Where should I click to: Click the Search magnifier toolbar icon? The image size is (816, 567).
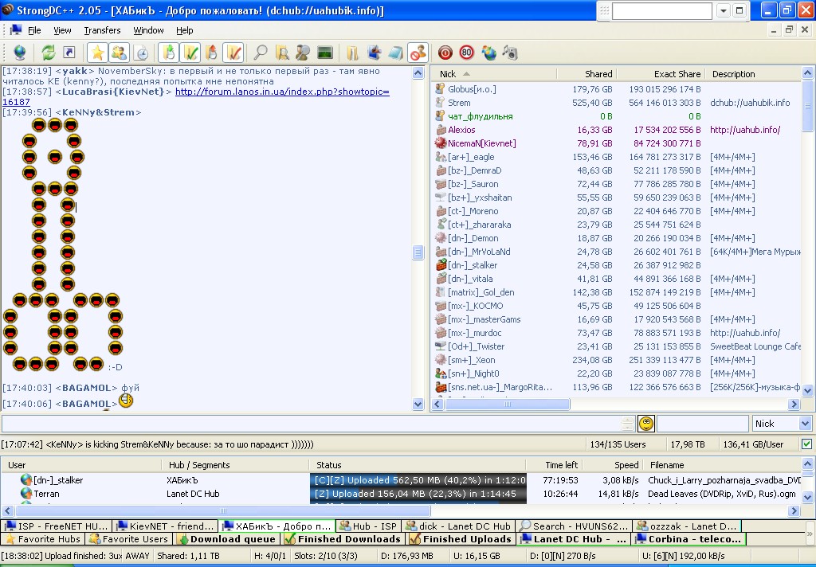click(x=260, y=53)
